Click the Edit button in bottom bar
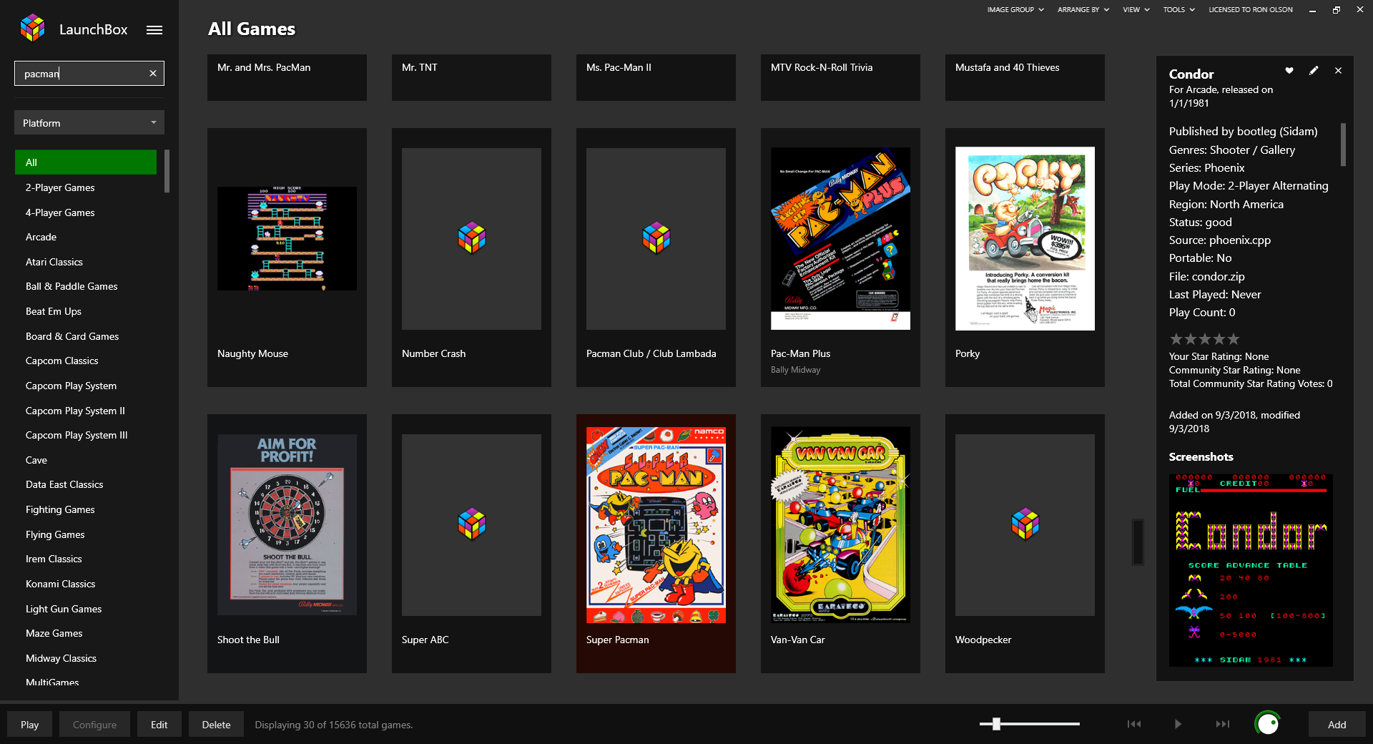The width and height of the screenshot is (1373, 744). click(159, 724)
